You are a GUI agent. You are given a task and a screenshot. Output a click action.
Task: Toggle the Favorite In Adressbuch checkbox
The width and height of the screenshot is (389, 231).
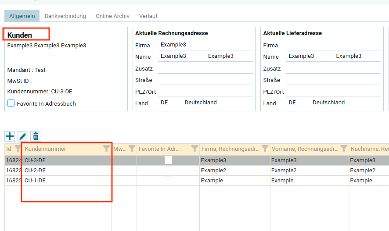click(x=11, y=103)
